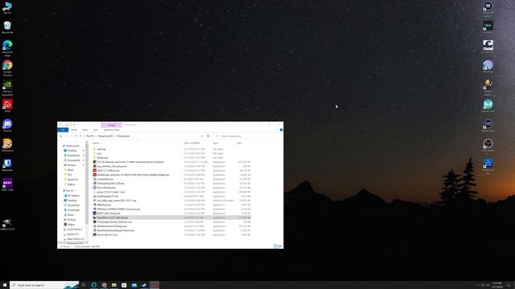Open the 4K capture desktop shortcut
The image size is (515, 289).
[x=488, y=9]
